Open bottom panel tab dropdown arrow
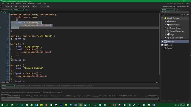This screenshot has width=191, height=107. click(92, 86)
